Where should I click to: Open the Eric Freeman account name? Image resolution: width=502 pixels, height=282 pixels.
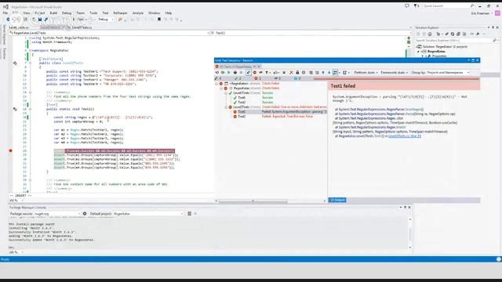click(480, 13)
